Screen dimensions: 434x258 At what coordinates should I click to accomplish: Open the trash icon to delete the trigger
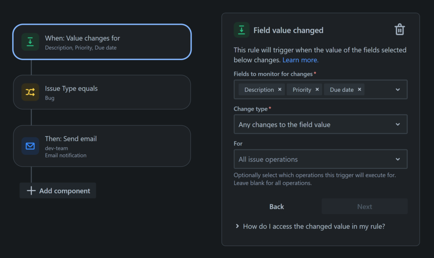pyautogui.click(x=399, y=29)
